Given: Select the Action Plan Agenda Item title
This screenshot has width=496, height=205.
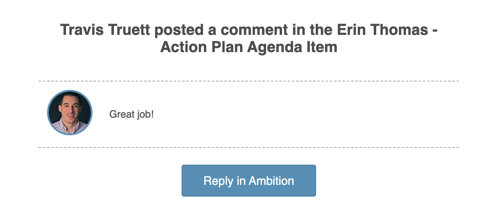Looking at the screenshot, I should [x=249, y=47].
